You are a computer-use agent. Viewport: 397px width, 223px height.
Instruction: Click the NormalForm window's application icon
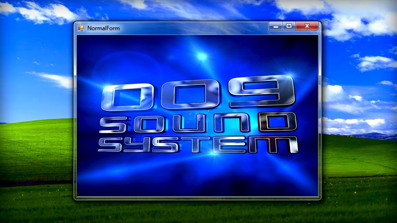click(81, 28)
